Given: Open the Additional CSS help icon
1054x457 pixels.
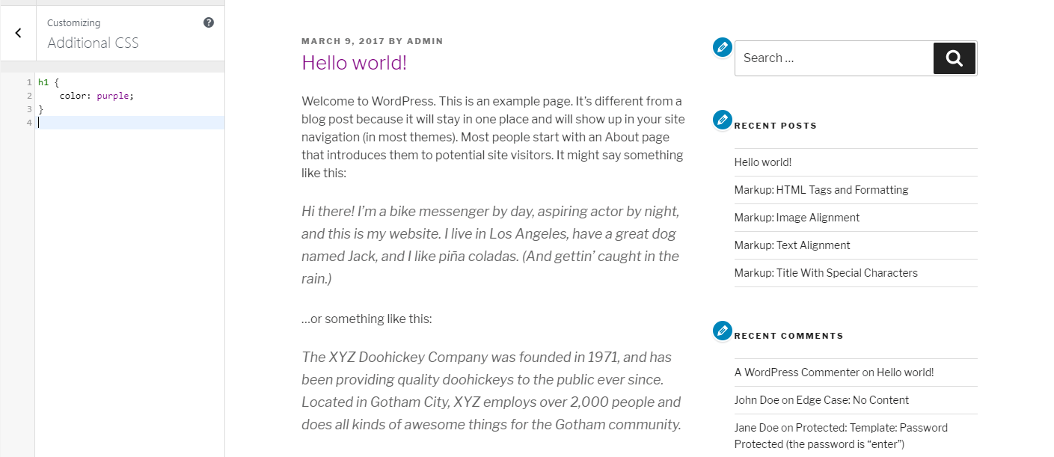Looking at the screenshot, I should [x=208, y=22].
